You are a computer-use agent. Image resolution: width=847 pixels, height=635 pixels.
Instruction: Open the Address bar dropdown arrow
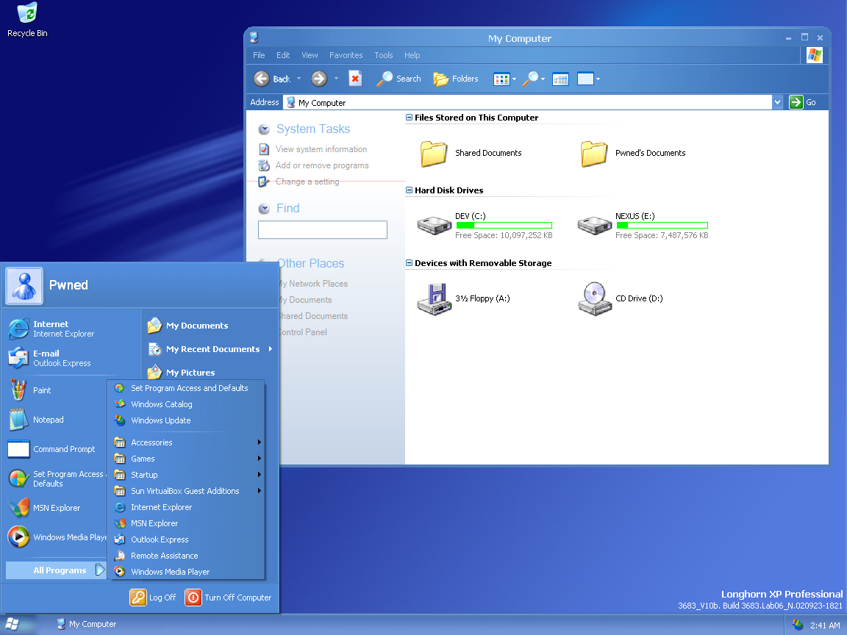click(777, 102)
